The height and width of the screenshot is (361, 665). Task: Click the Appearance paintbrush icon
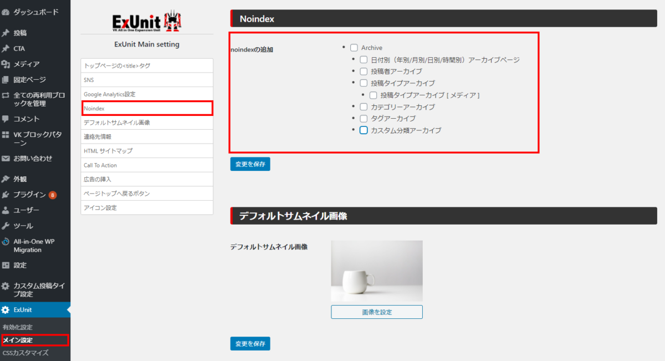6,179
